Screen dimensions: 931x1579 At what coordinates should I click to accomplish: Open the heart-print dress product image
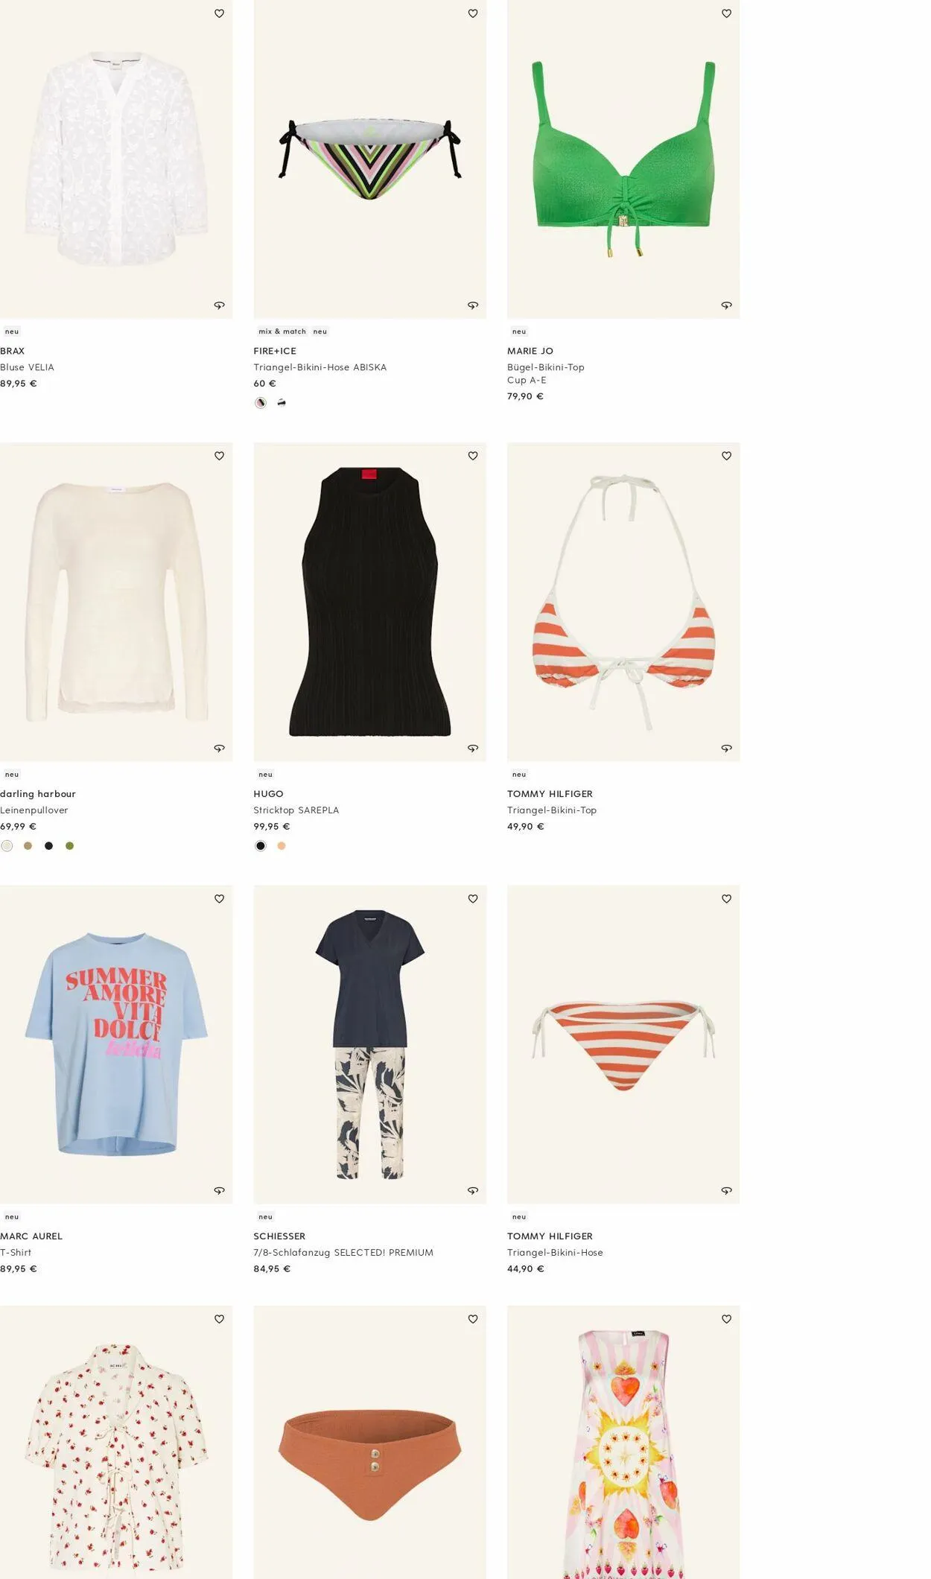click(623, 1442)
